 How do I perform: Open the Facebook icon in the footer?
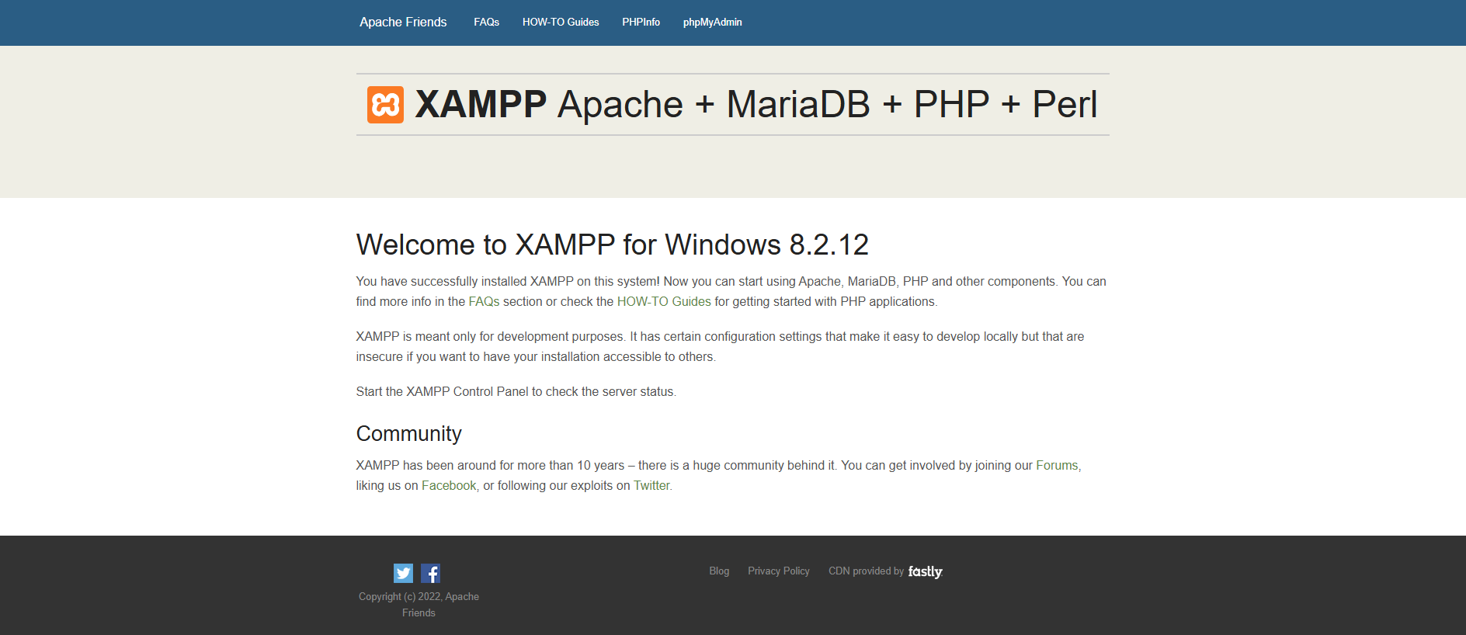(x=430, y=573)
